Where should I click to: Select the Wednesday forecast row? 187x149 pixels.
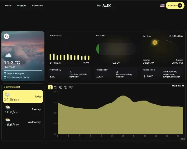tap(23, 122)
